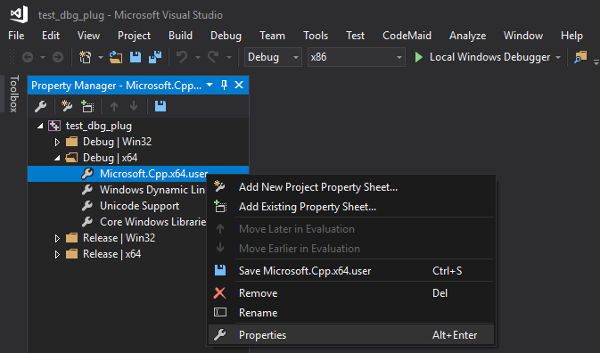The image size is (600, 353).
Task: Open the File menu
Action: tap(16, 36)
